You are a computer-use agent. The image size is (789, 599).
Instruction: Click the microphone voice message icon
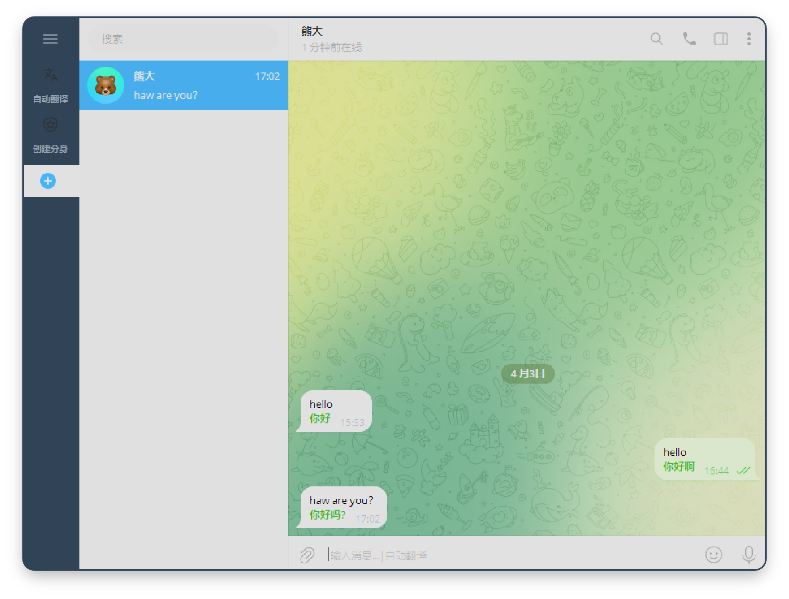(x=749, y=555)
